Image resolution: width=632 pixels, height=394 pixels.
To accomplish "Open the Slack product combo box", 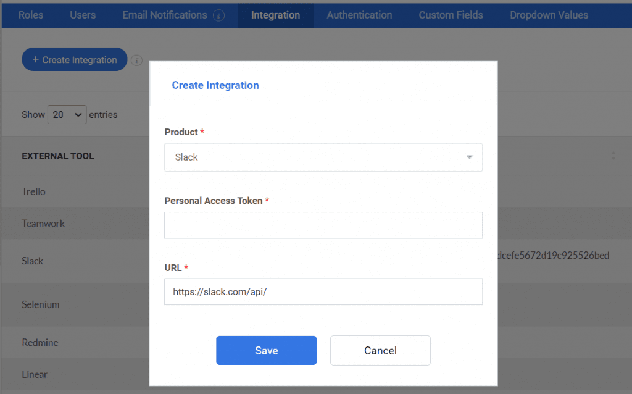I will 323,157.
